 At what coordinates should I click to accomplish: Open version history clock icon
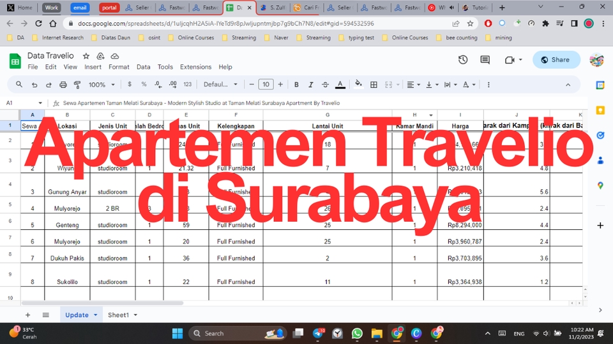463,60
